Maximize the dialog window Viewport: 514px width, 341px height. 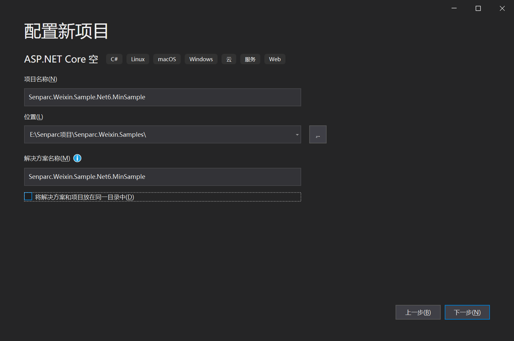point(478,8)
